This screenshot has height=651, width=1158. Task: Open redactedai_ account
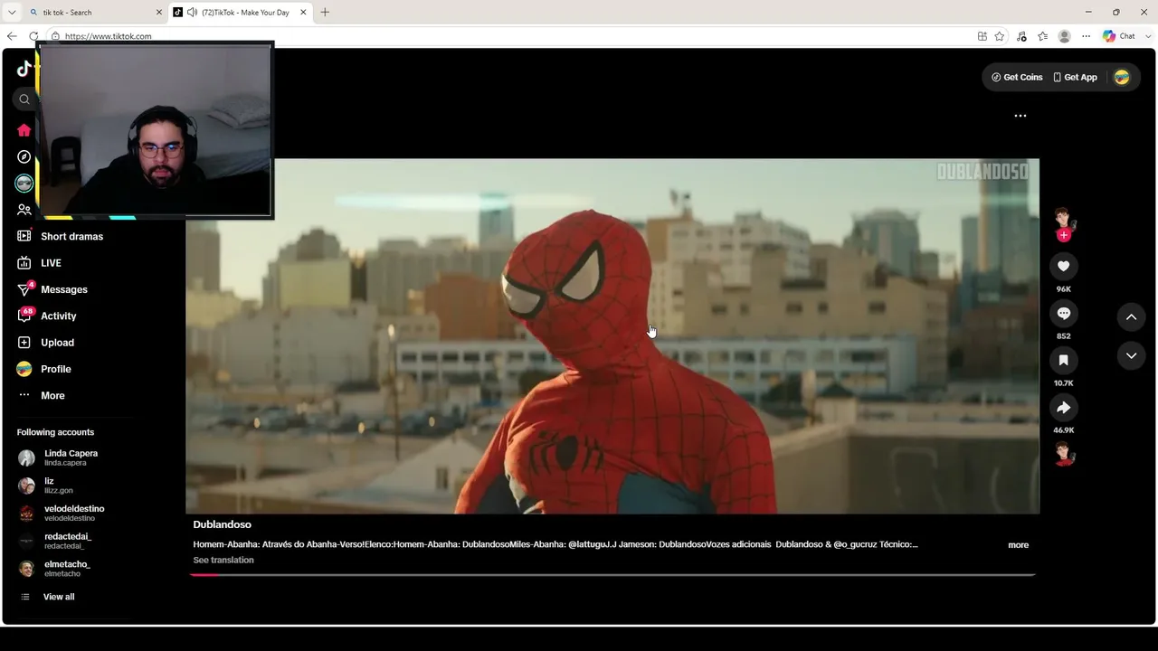(x=54, y=541)
